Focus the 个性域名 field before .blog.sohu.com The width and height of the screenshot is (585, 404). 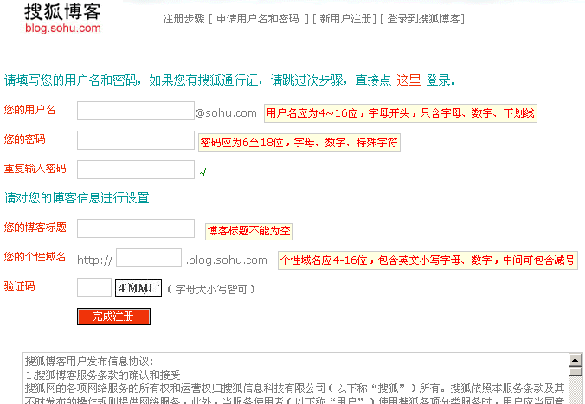coord(148,258)
